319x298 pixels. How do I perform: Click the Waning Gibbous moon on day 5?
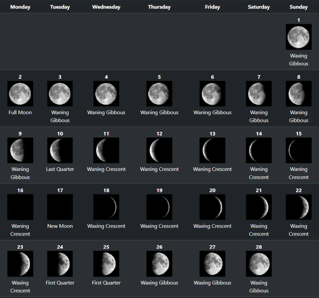(x=159, y=94)
